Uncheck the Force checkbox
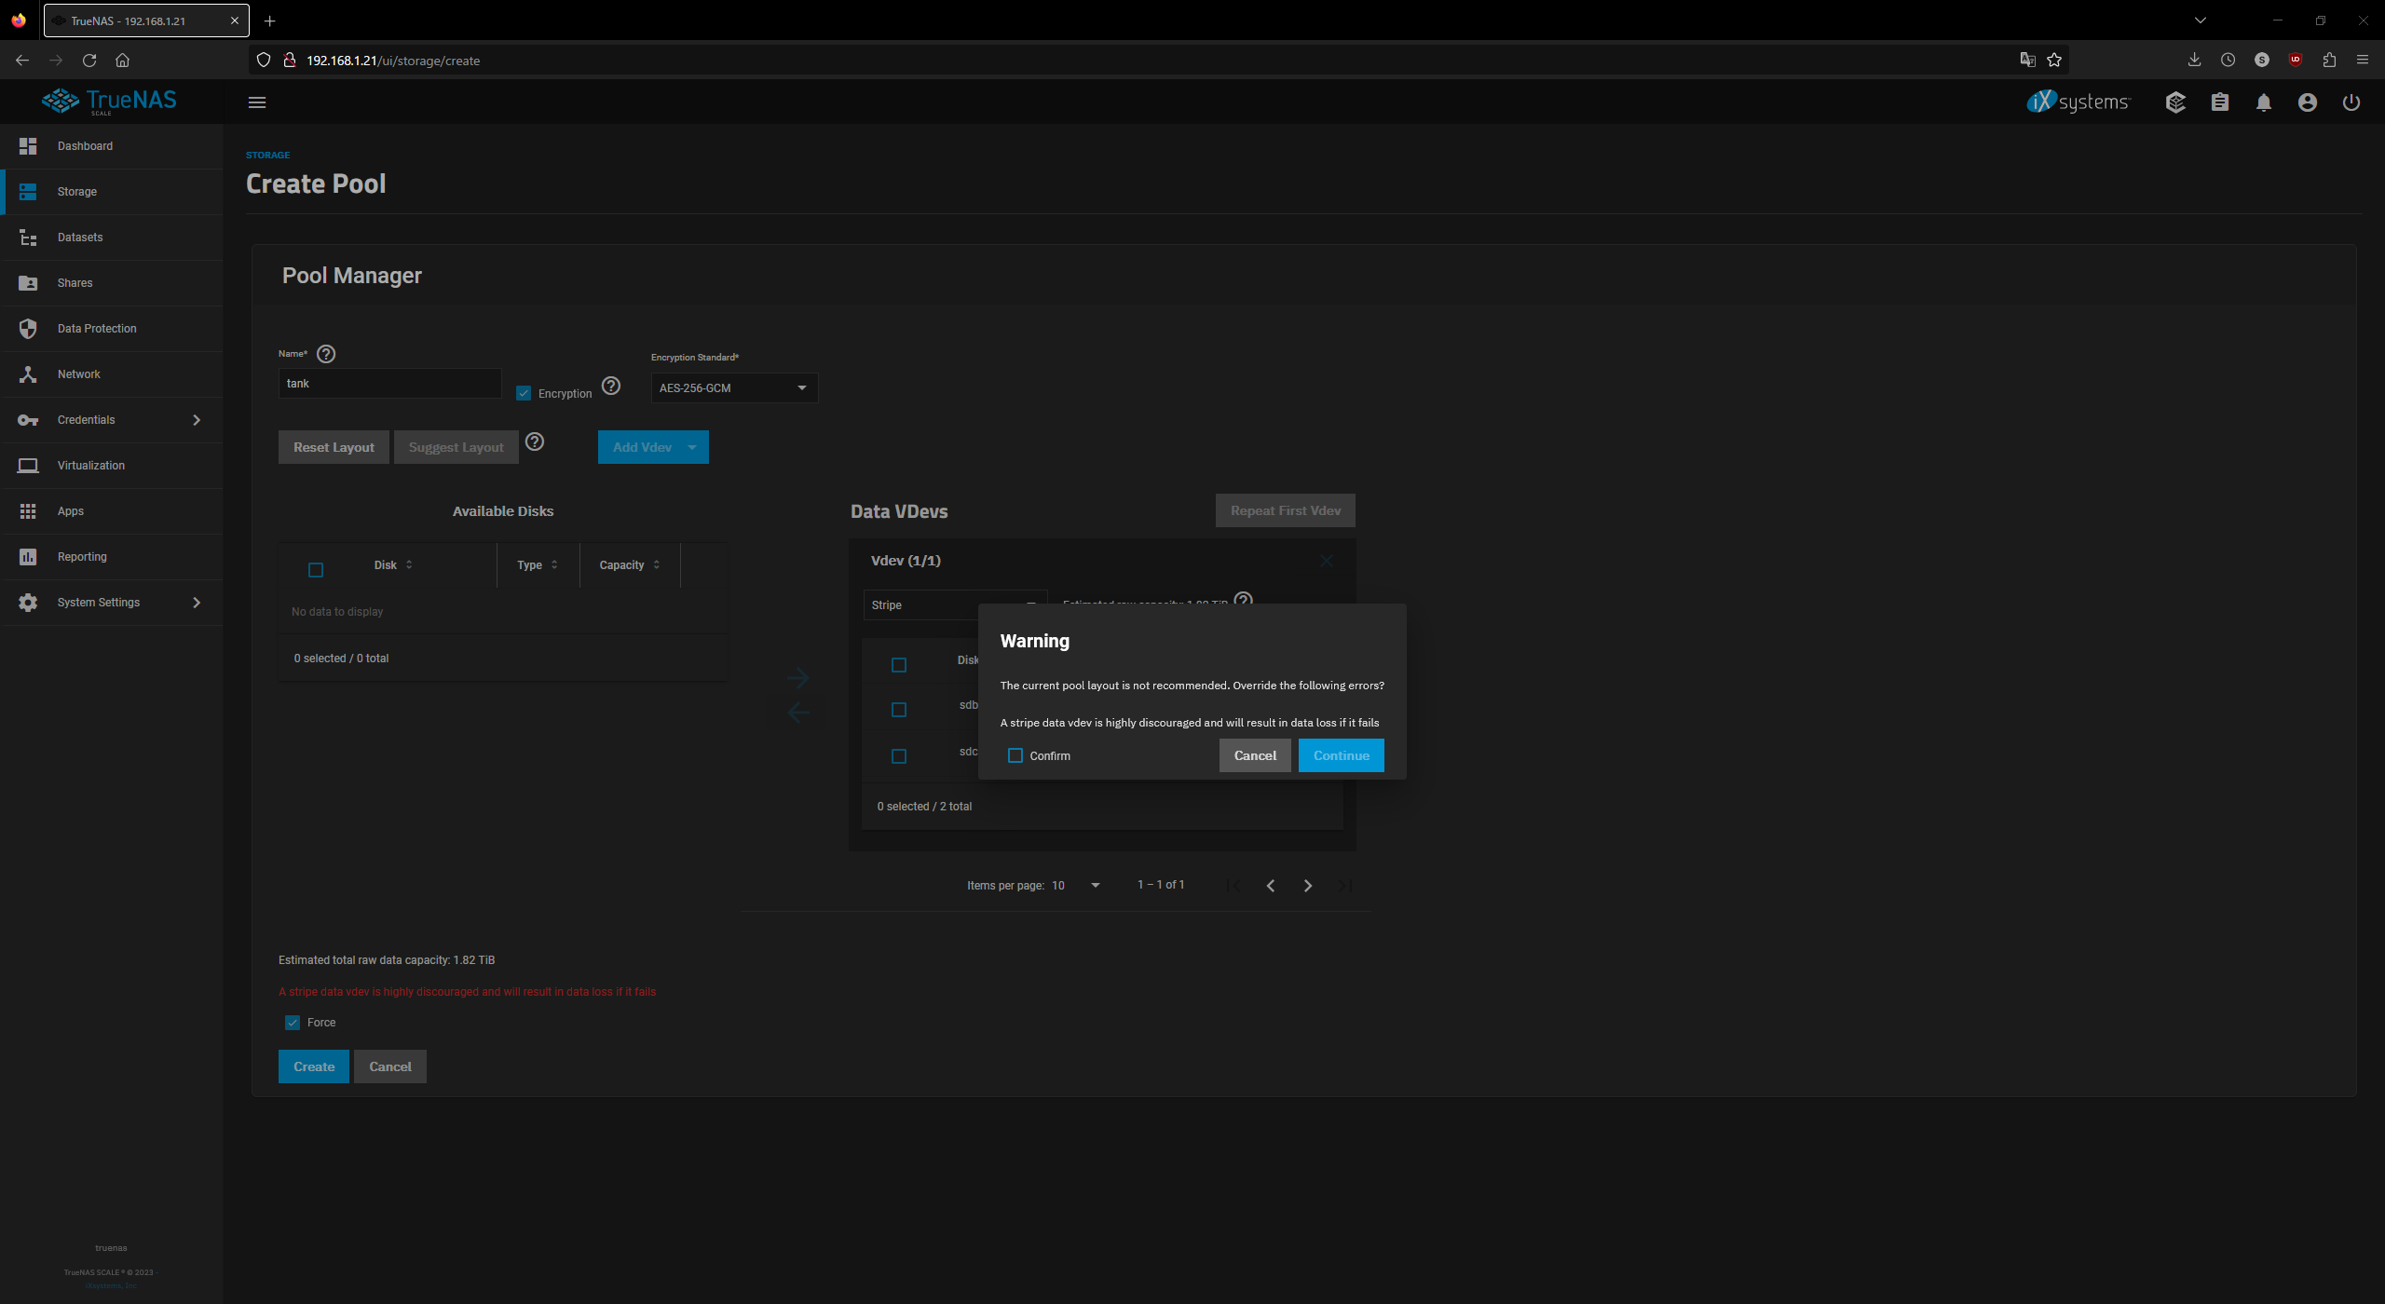The image size is (2385, 1304). (292, 1022)
